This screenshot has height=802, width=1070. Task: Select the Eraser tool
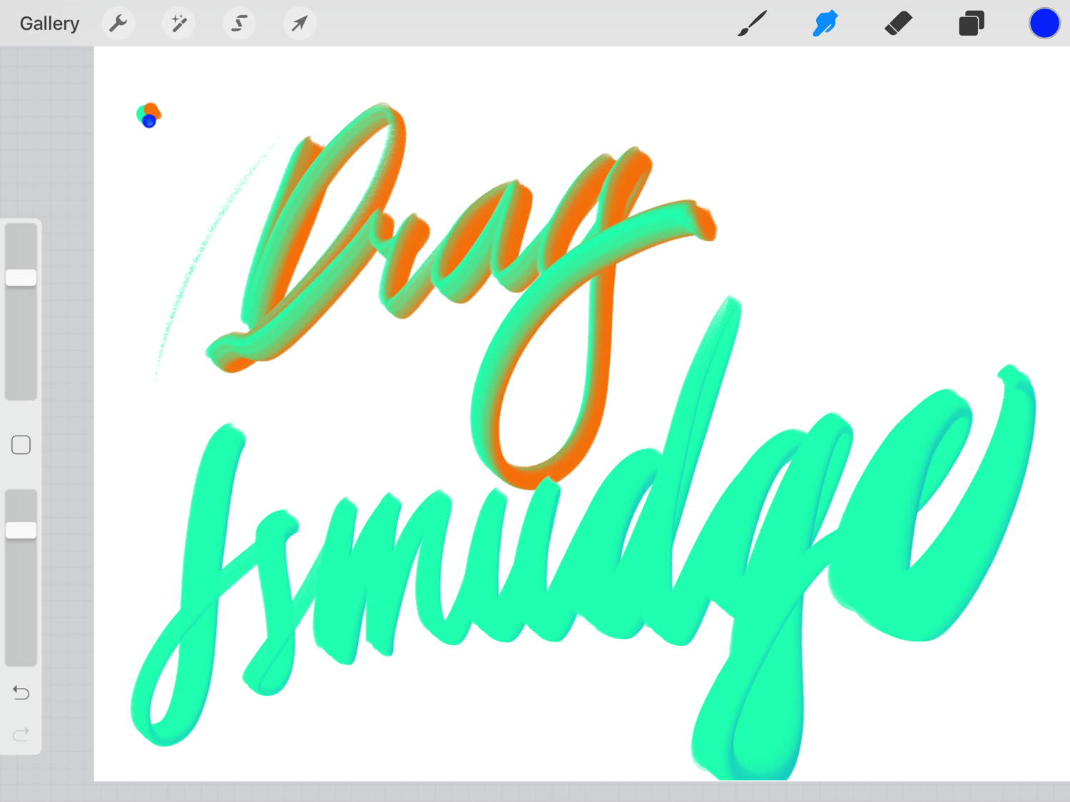pyautogui.click(x=898, y=24)
